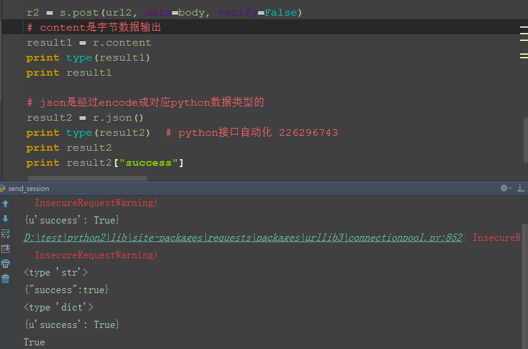Viewport: 528px width, 349px height.
Task: Click 'print type(result2)' code statement
Action: tap(88, 133)
